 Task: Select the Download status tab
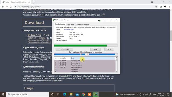60,24
